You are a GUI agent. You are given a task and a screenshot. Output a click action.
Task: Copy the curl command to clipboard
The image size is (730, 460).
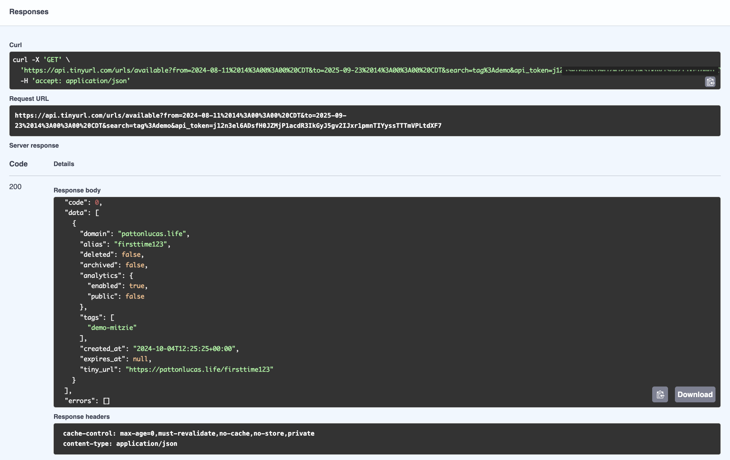point(710,82)
